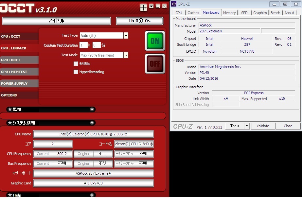The image size is (302, 206).
Task: Open the POWER SUPPLY test tab
Action: pos(19,84)
